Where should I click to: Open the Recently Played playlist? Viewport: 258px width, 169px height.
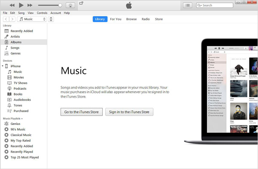pos(24,151)
